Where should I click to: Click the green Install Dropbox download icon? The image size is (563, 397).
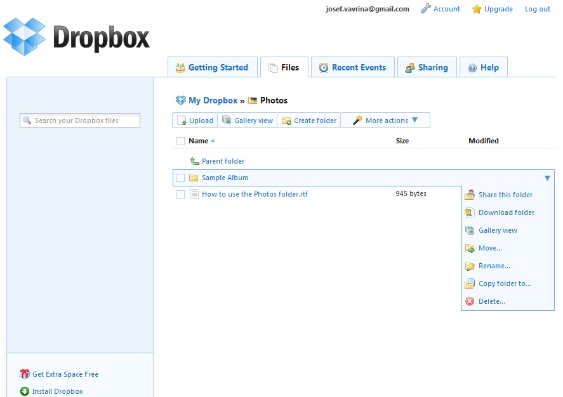[x=25, y=391]
